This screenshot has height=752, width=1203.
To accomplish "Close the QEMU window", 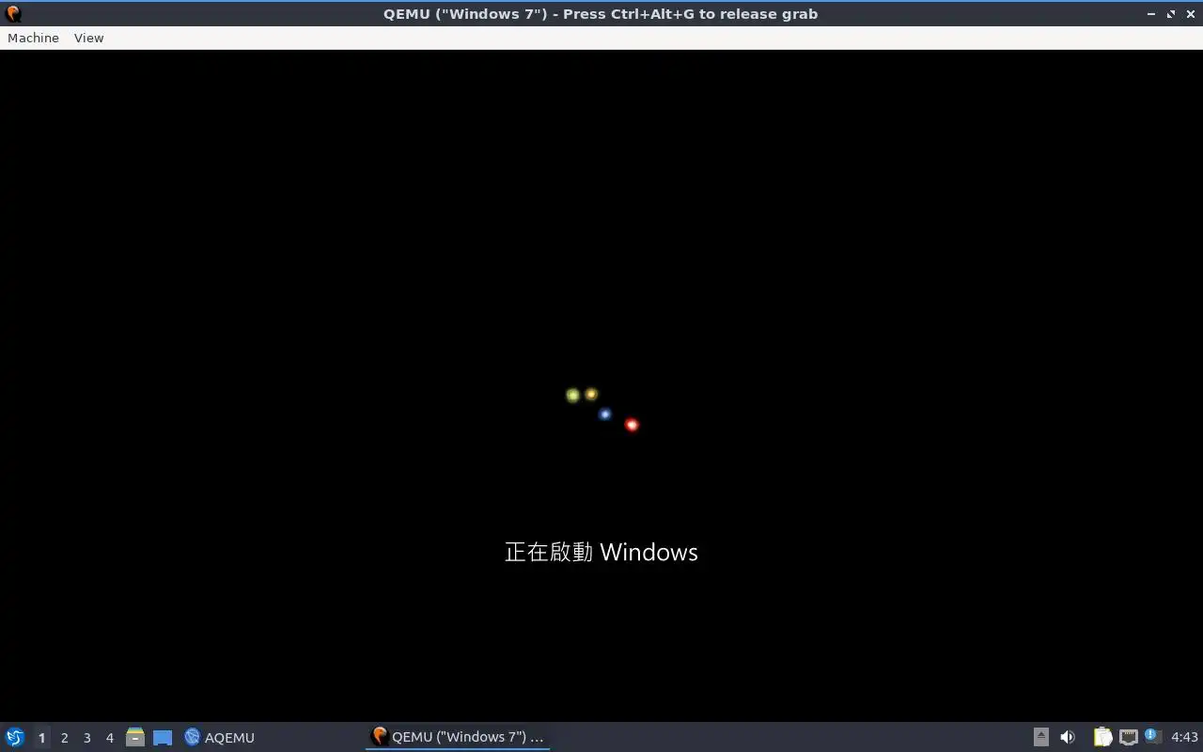I will click(x=1190, y=14).
